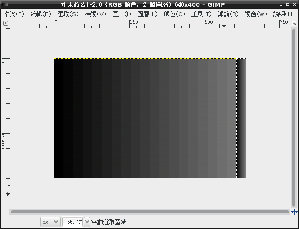Click the vertical scrollbar on the right
The width and height of the screenshot is (299, 229).
tap(294, 117)
